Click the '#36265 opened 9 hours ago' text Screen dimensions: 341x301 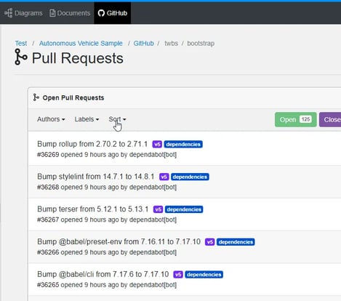(78, 285)
